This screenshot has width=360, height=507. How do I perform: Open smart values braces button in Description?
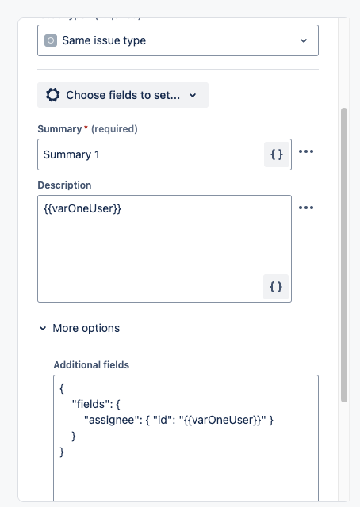276,287
